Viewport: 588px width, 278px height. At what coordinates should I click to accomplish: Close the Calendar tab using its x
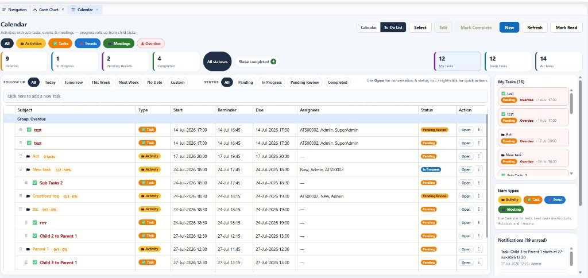pyautogui.click(x=97, y=10)
